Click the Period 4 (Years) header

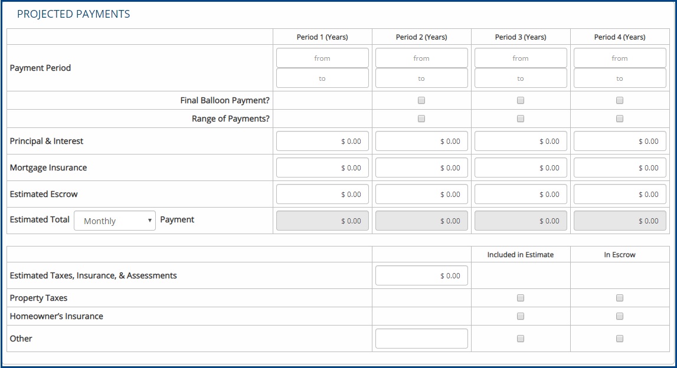620,37
